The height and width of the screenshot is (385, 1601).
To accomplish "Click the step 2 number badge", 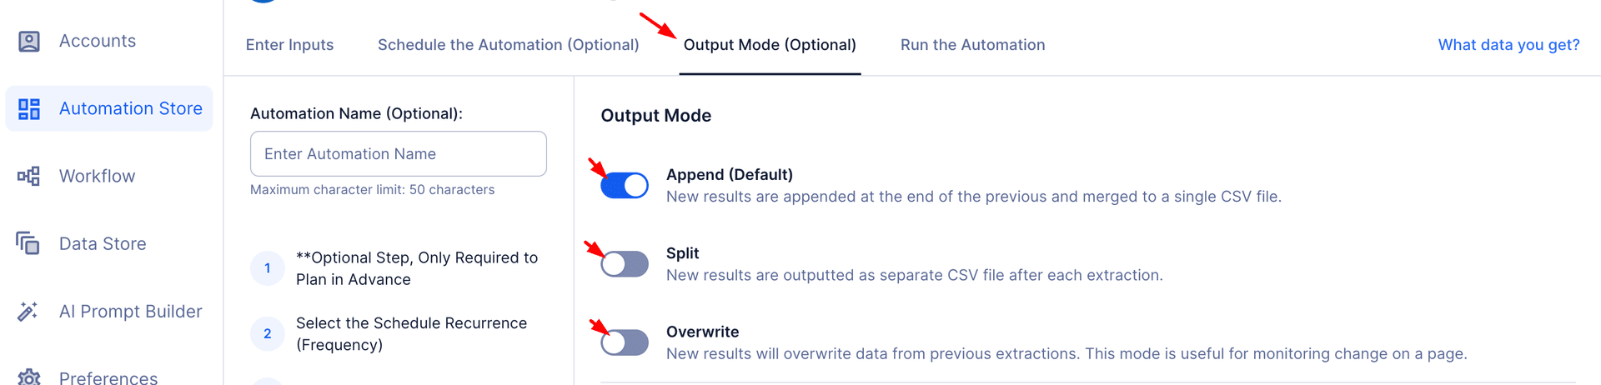I will 268,333.
